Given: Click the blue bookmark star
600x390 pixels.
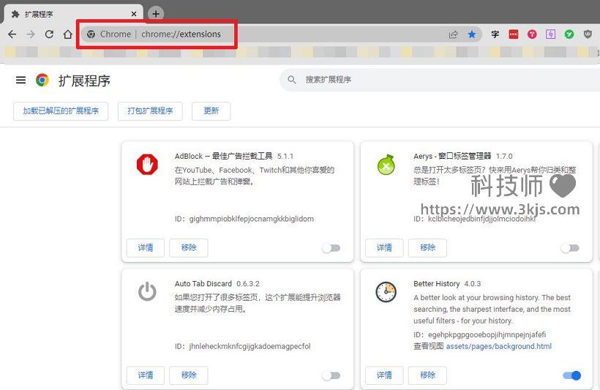Looking at the screenshot, I should (x=472, y=34).
